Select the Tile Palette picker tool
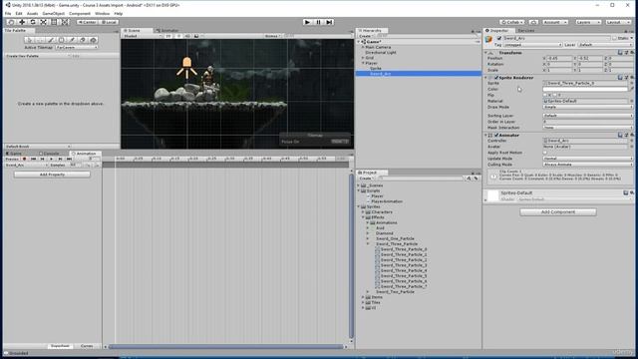This screenshot has height=359, width=638. point(72,40)
